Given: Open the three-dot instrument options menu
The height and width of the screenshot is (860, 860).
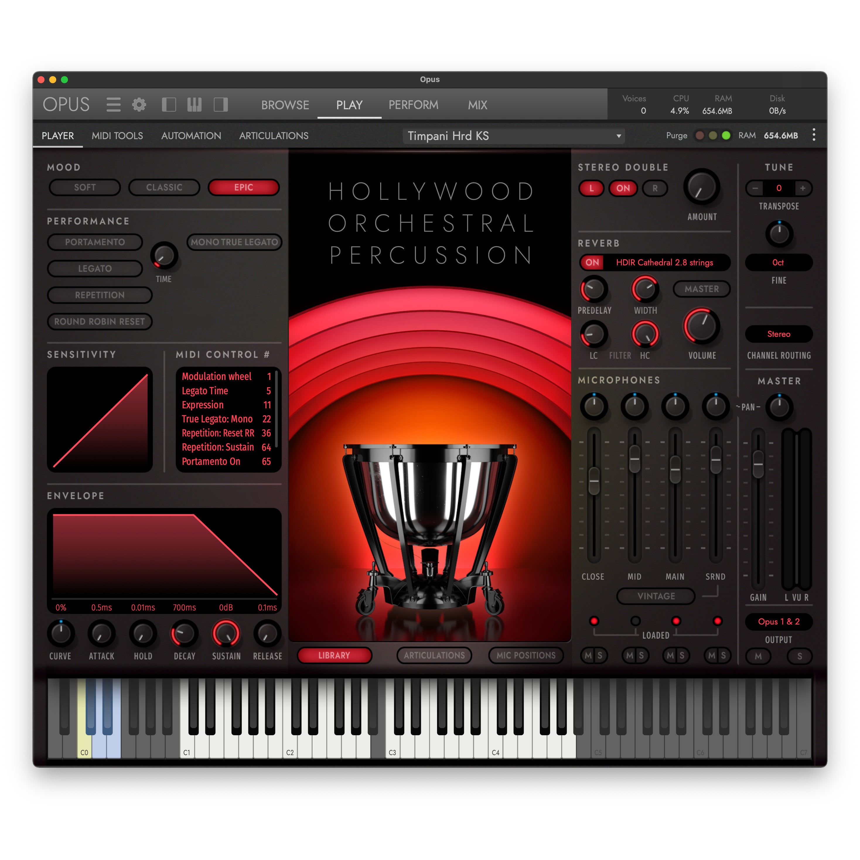Looking at the screenshot, I should [x=814, y=135].
